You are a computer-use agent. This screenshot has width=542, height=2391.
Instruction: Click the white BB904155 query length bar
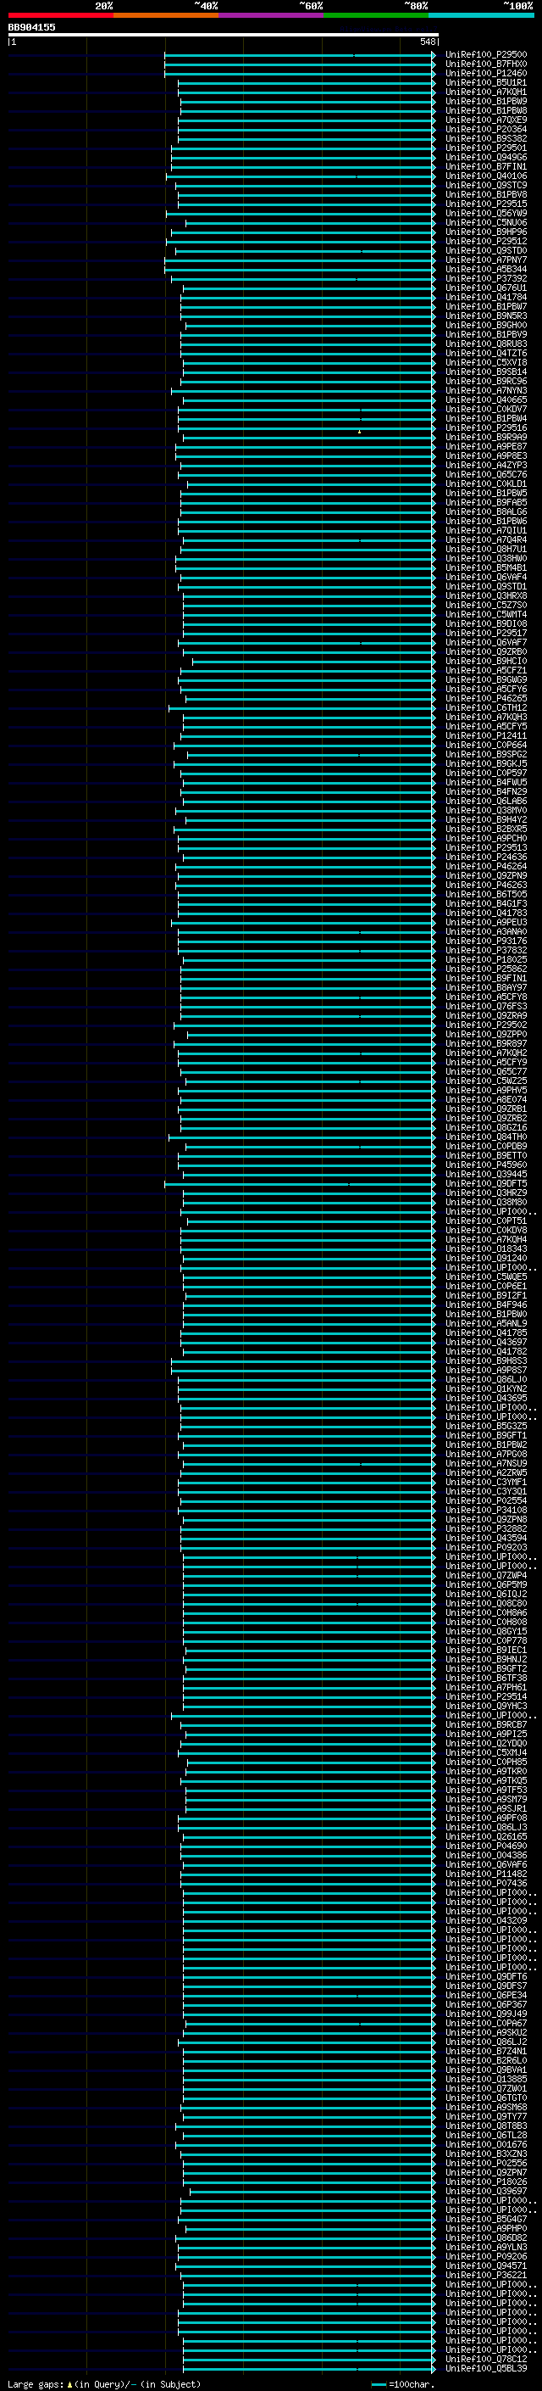pos(224,34)
